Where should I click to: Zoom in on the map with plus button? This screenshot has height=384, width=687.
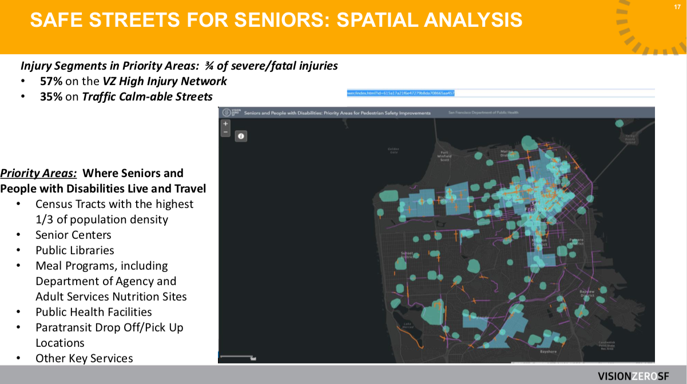point(226,124)
